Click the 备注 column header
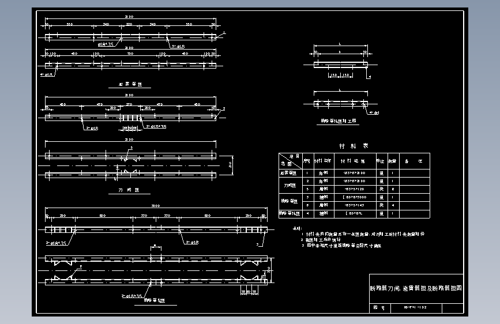This screenshot has width=500, height=324. click(413, 161)
